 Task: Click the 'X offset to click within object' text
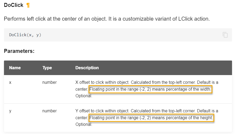[102, 82]
